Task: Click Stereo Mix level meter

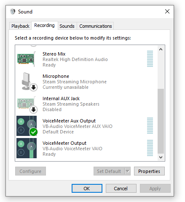Action: (x=150, y=58)
